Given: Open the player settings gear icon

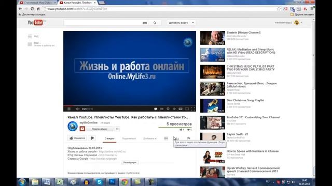Looking at the screenshot, I should point(168,109).
